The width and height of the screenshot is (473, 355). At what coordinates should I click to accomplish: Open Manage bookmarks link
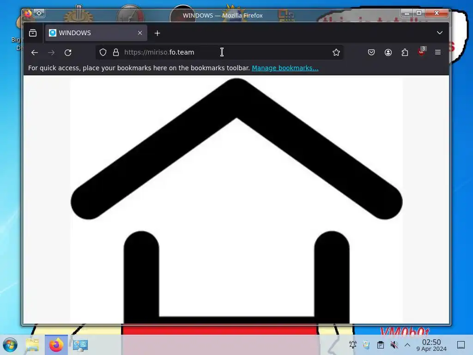[x=285, y=68]
